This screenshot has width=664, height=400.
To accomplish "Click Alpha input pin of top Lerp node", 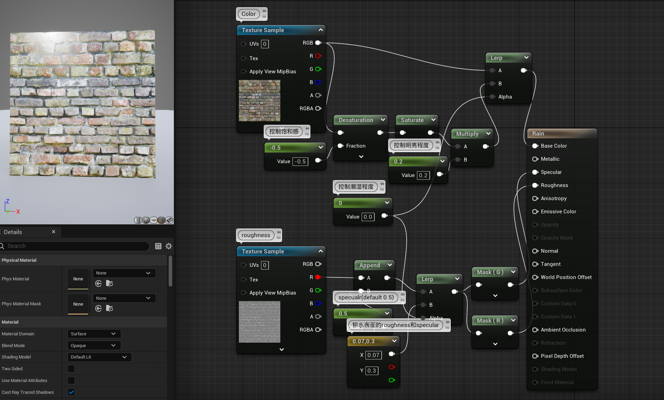I will 492,97.
